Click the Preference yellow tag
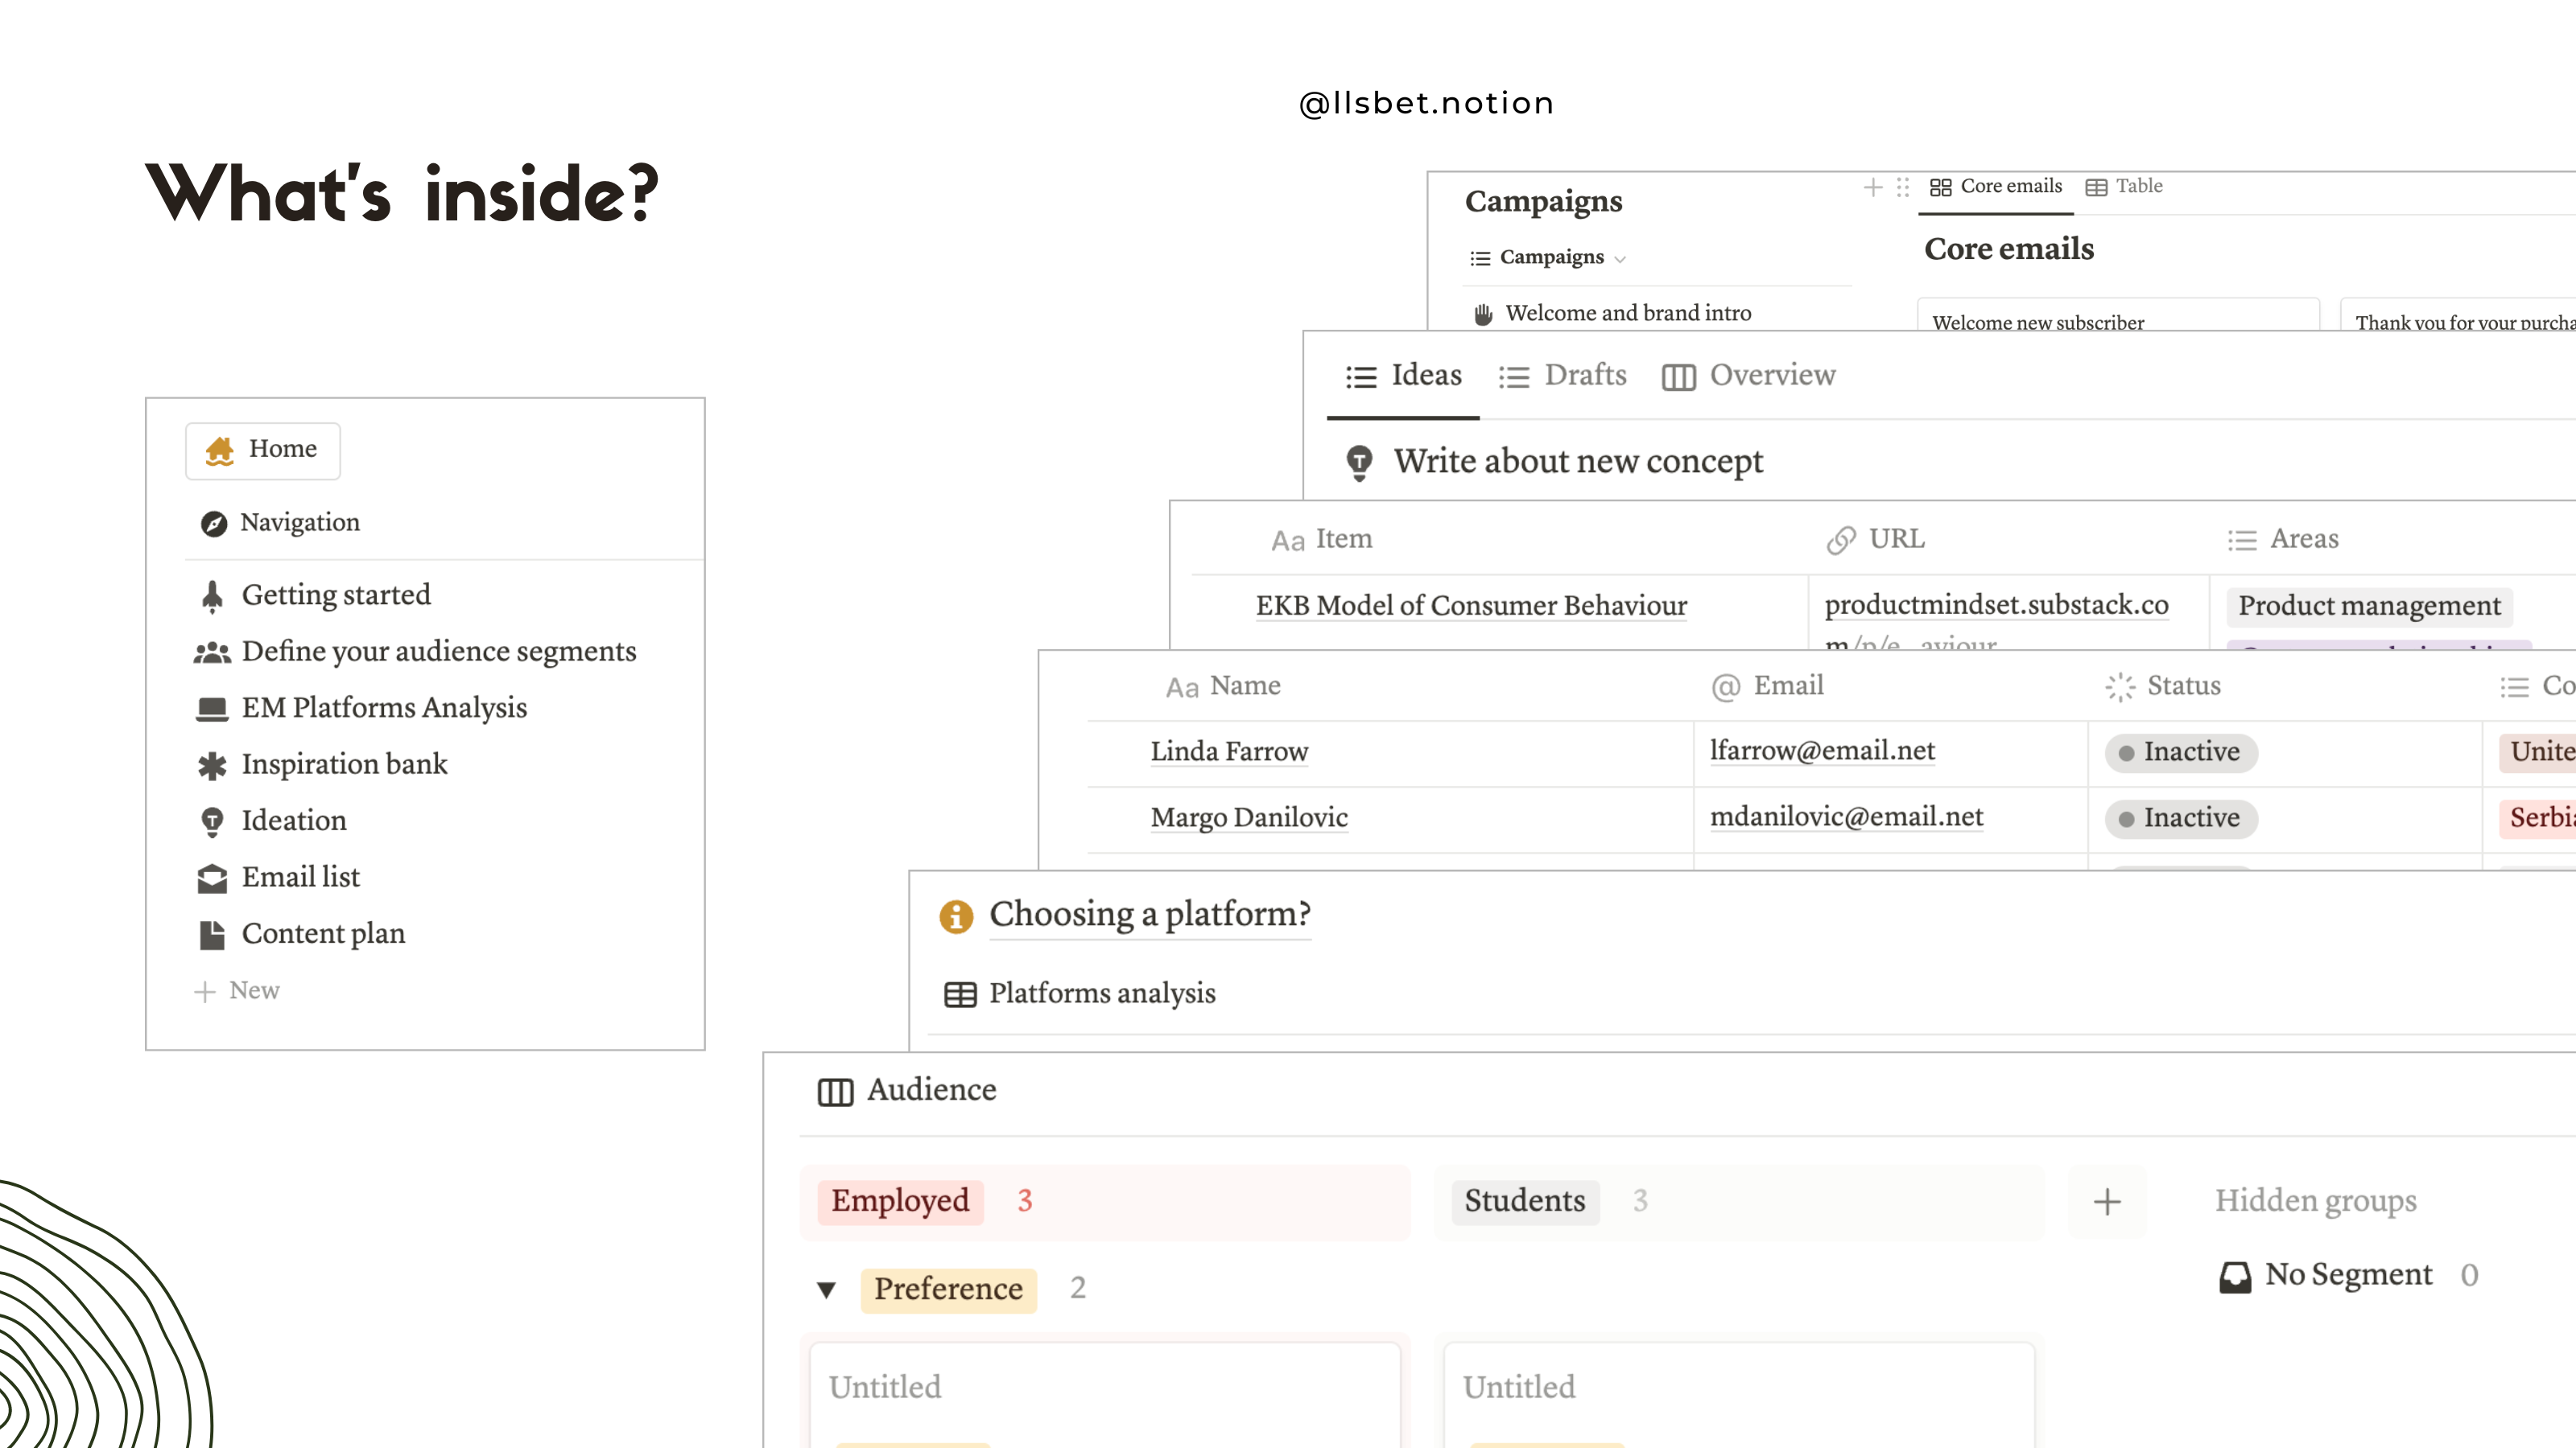Viewport: 2576px width, 1448px height. click(x=948, y=1290)
